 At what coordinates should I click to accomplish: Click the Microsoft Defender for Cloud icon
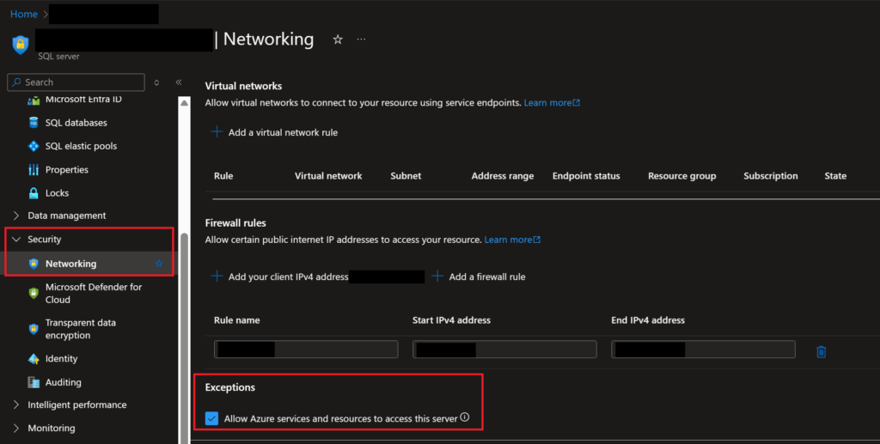[34, 293]
